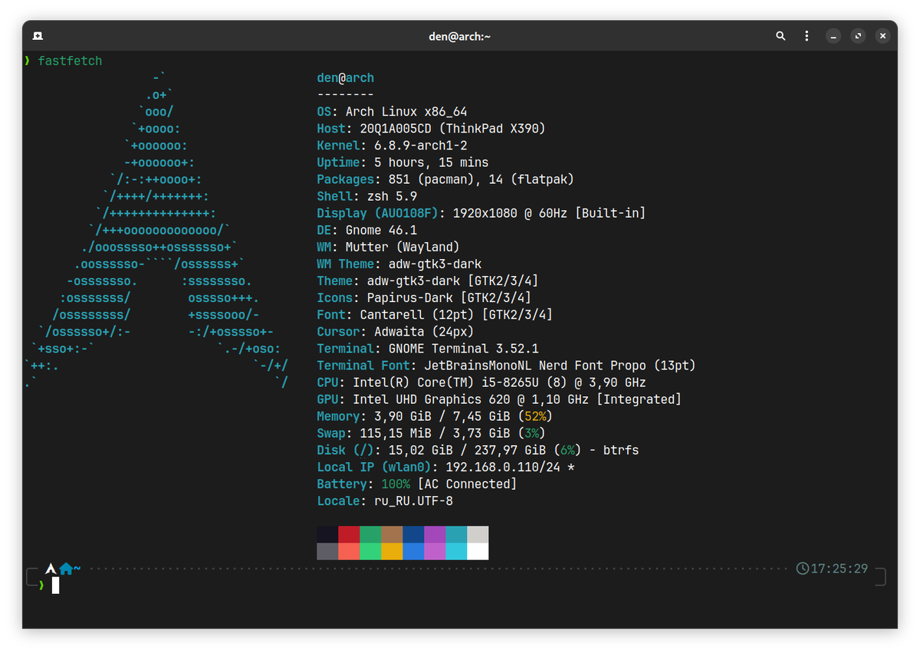This screenshot has height=653, width=920.
Task: Click the GPU line Intel UHD Graphics 620
Action: 499,399
